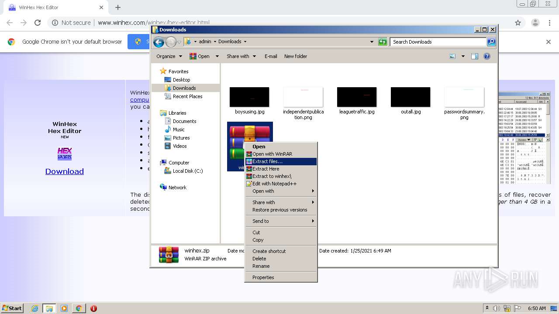Click Extract Here menu entry
Viewport: 559px width, 314px height.
pyautogui.click(x=281, y=169)
